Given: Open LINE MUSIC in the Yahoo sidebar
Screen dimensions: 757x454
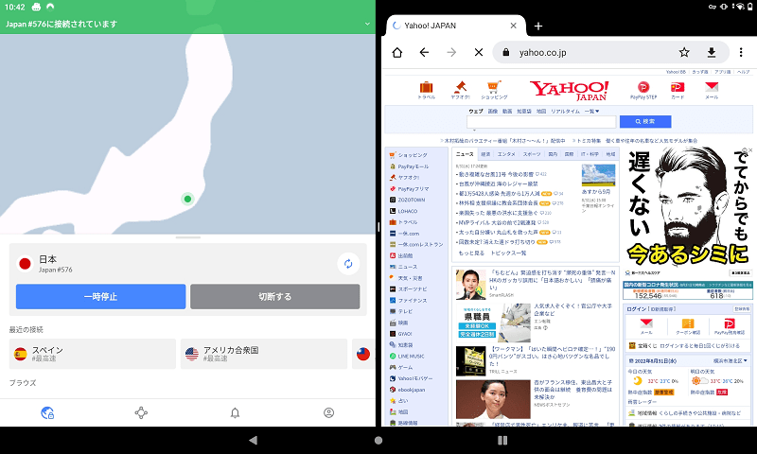Looking at the screenshot, I should (411, 356).
